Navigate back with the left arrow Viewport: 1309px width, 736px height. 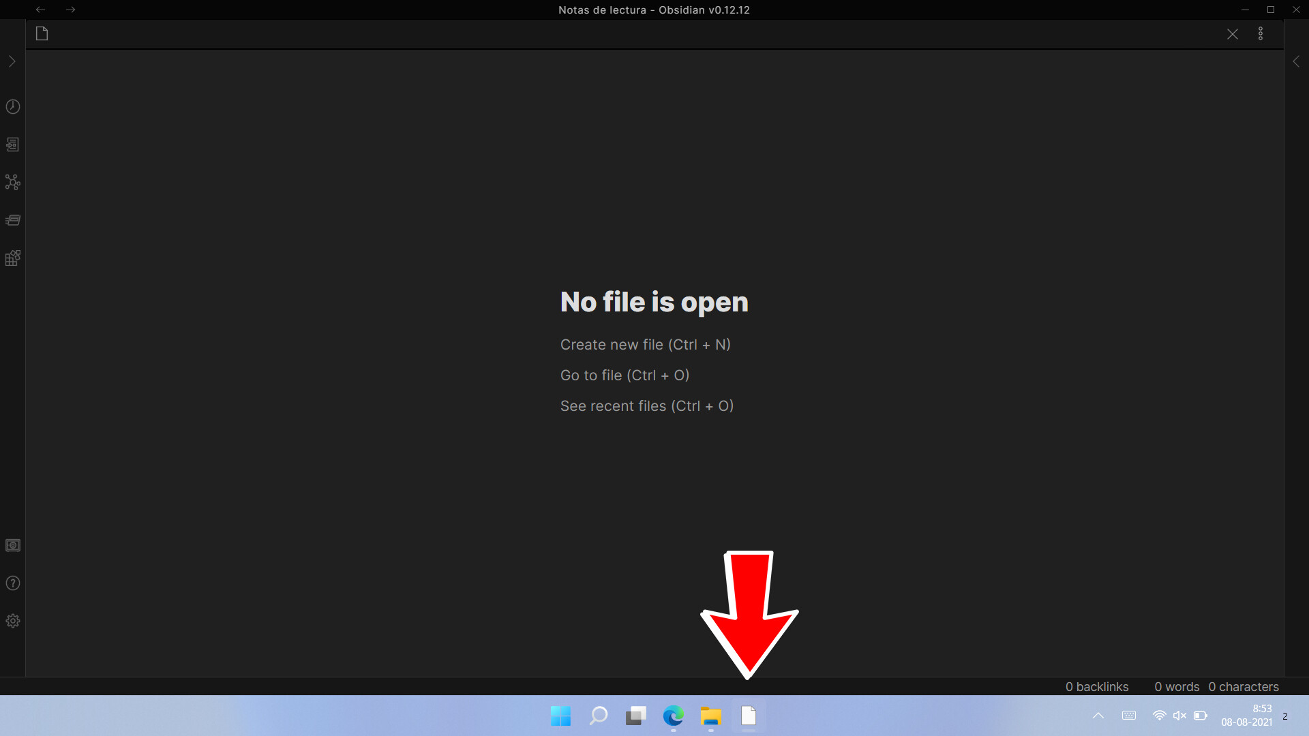(40, 10)
